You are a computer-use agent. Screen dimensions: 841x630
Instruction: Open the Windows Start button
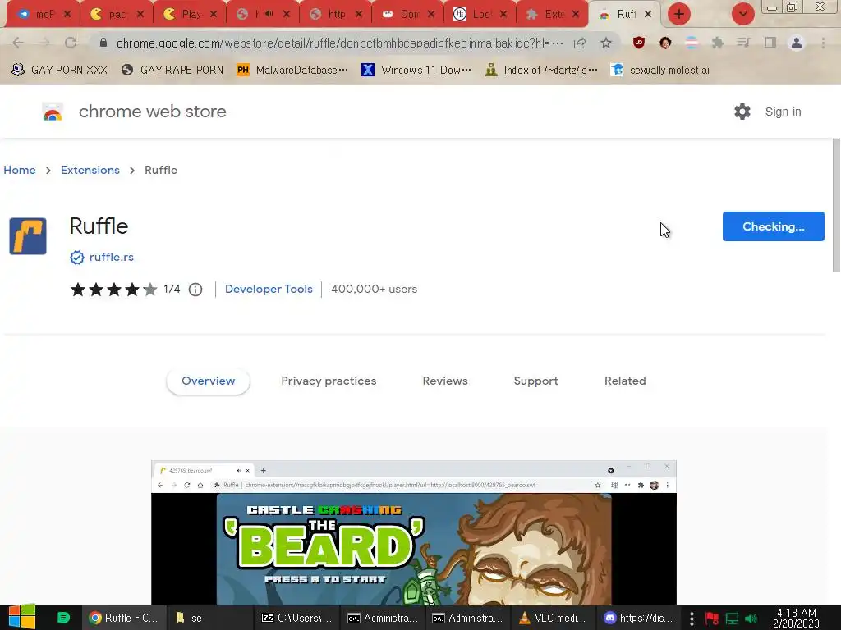click(x=22, y=617)
